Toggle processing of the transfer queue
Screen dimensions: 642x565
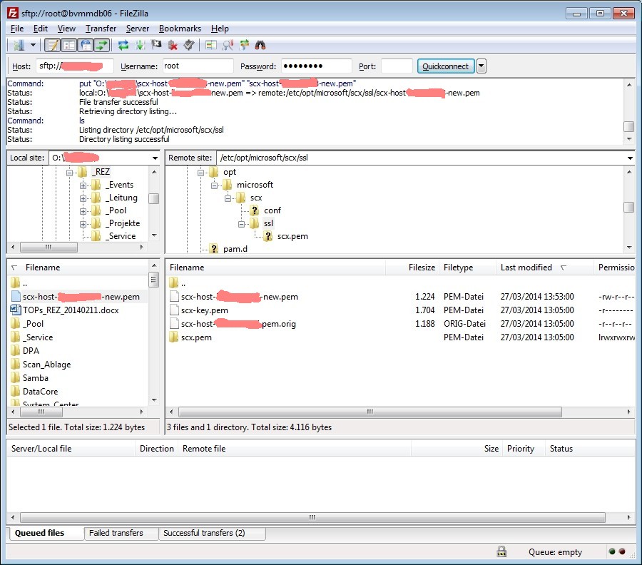click(x=140, y=45)
